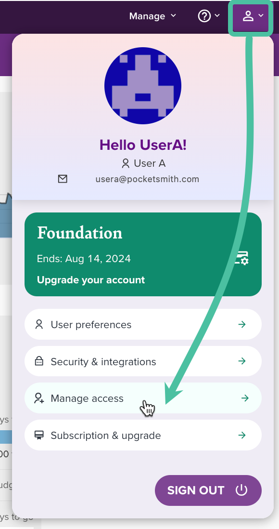Screen dimensions: 279x529
Task: Click the Security & integrations lock icon
Action: click(39, 361)
